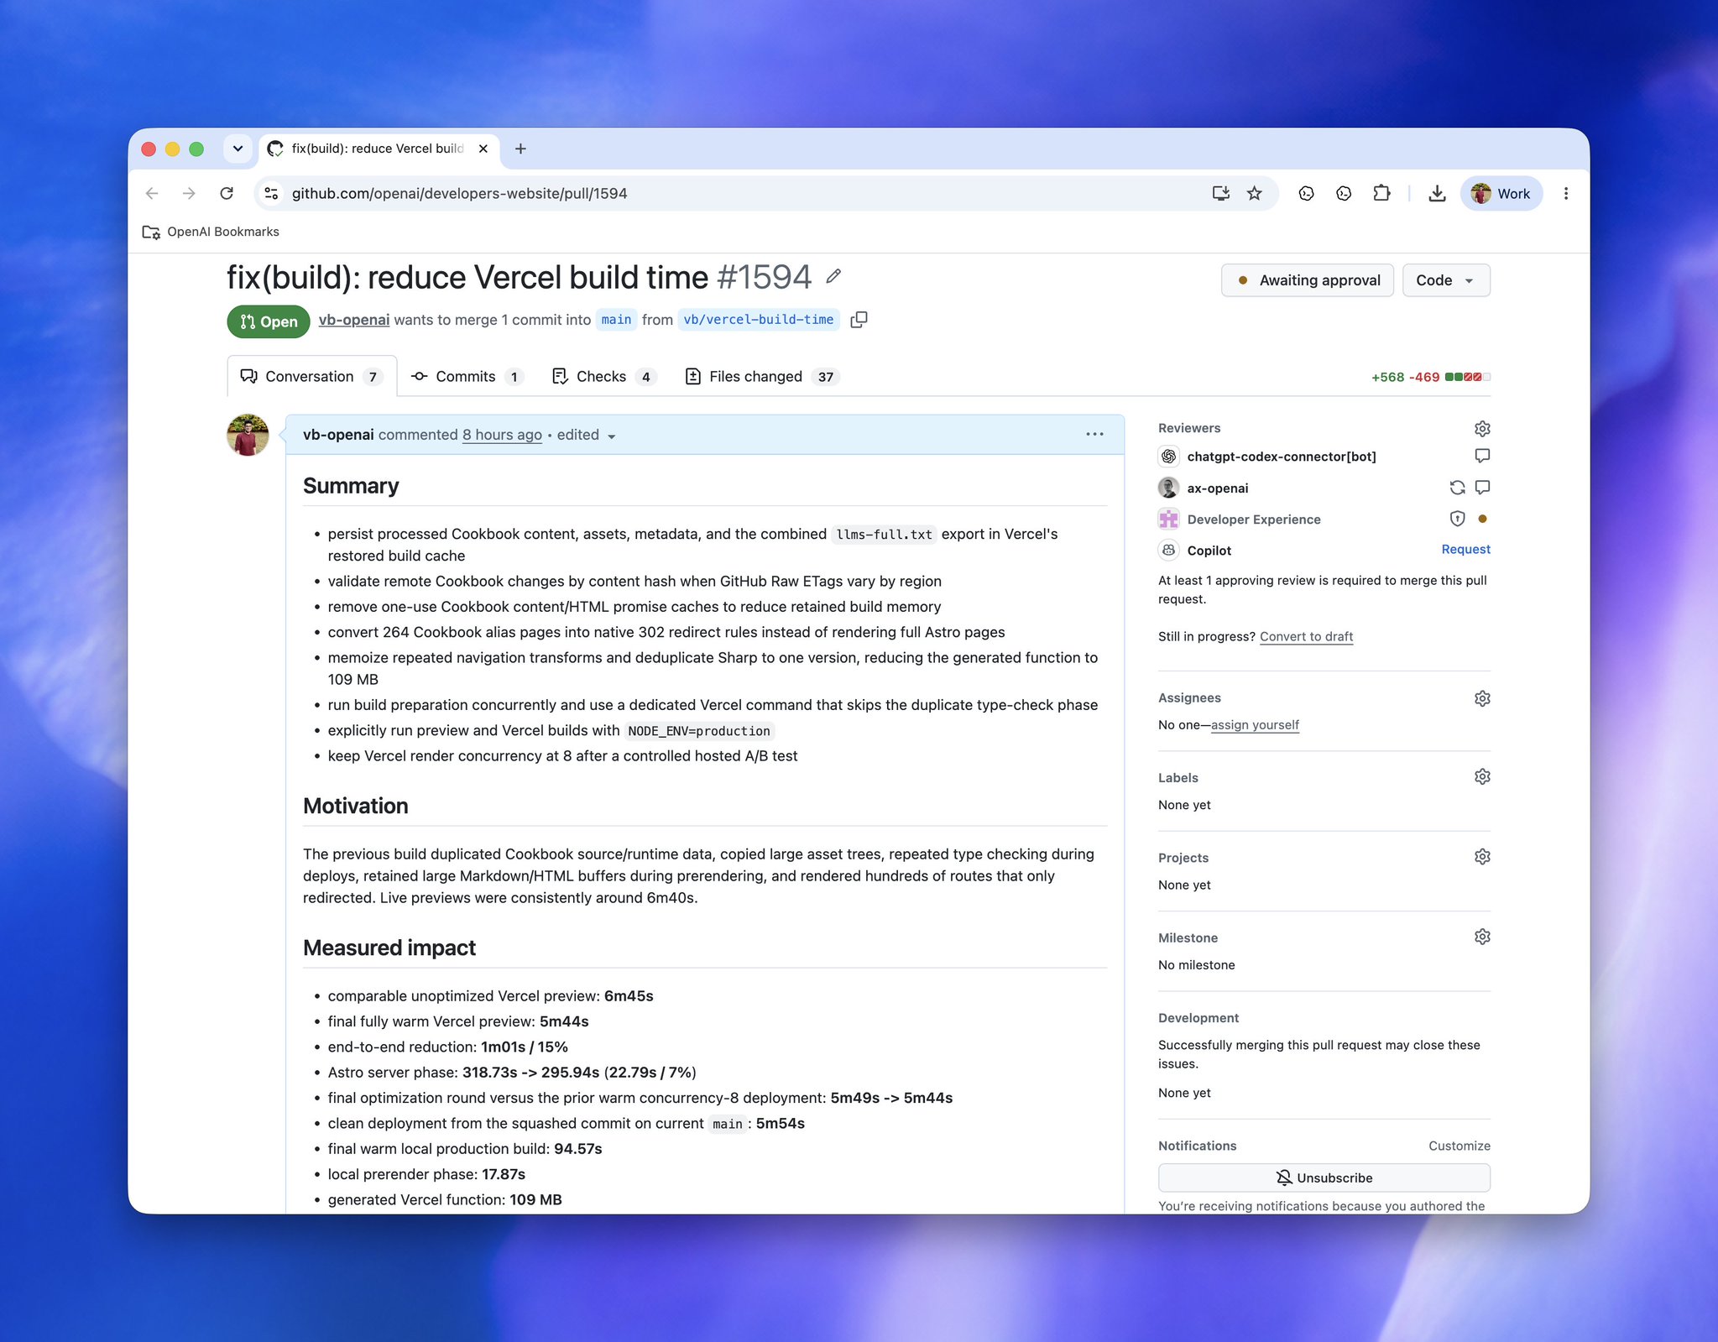Open vb-openai author link in header
The height and width of the screenshot is (1342, 1718).
pyautogui.click(x=353, y=320)
